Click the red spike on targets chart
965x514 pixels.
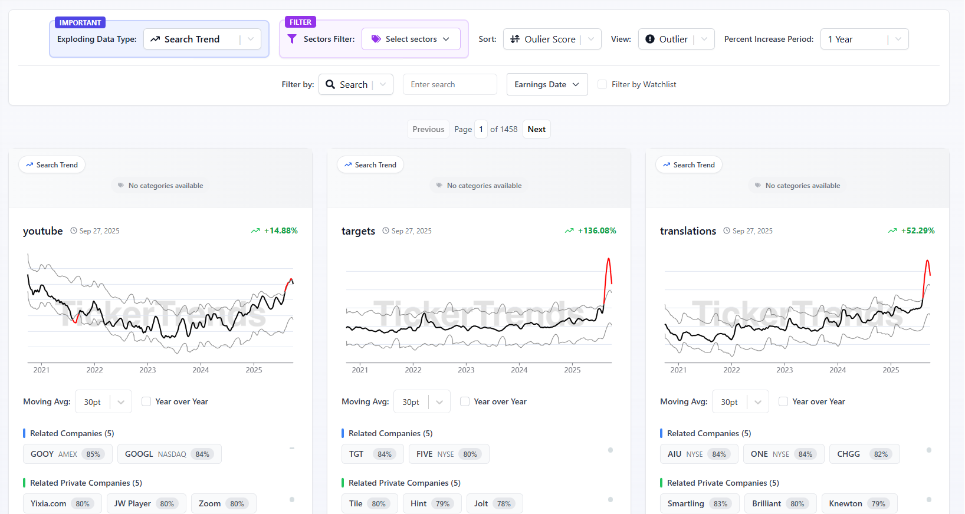(x=608, y=271)
